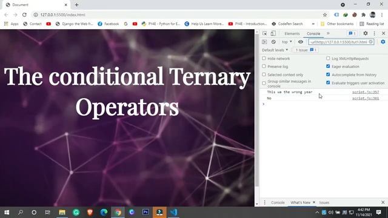Viewport: 388px width, 218px height.
Task: Open Microsoft Edge from the taskbar
Action: (x=104, y=212)
